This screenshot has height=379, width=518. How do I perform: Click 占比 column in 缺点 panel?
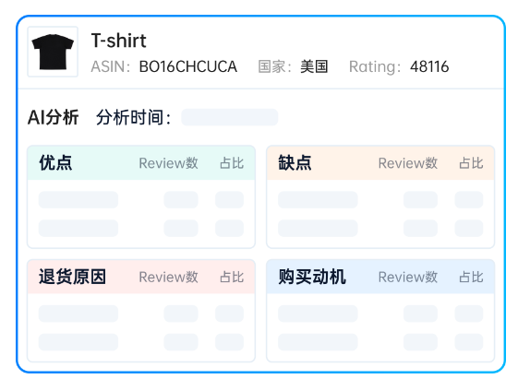pos(472,163)
